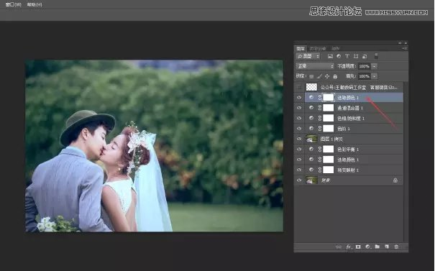
Task: Switch to the 图层 tab
Action: tap(301, 49)
